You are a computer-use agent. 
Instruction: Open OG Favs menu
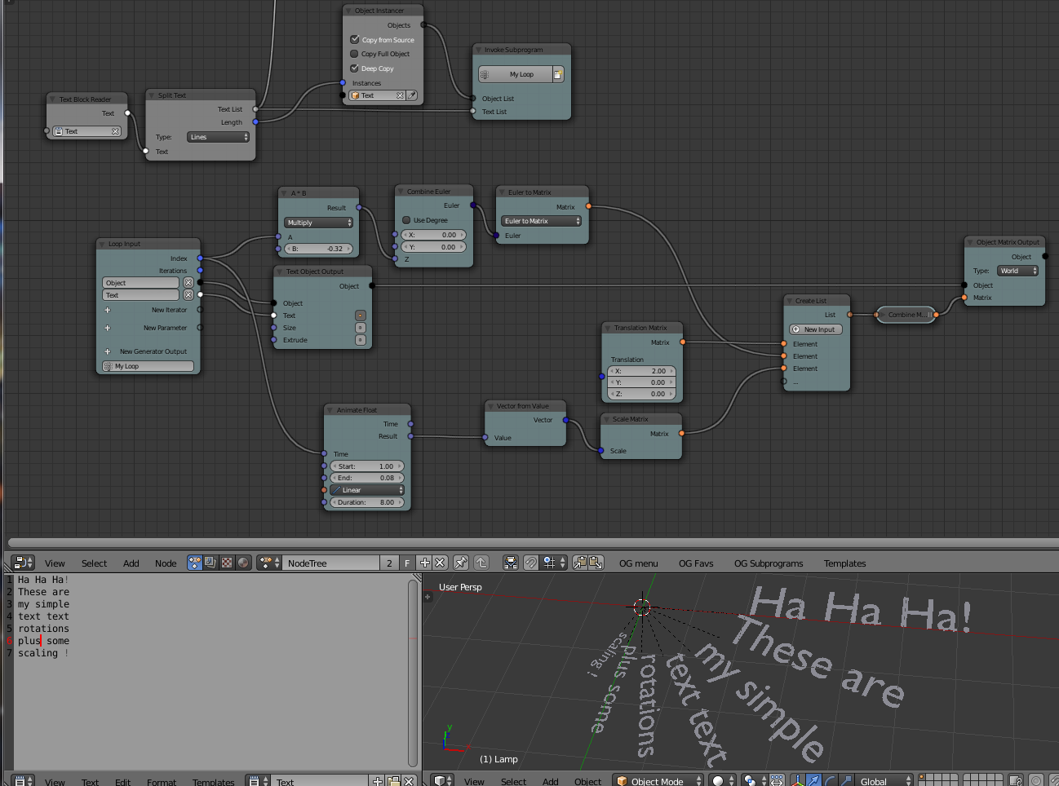(x=696, y=563)
